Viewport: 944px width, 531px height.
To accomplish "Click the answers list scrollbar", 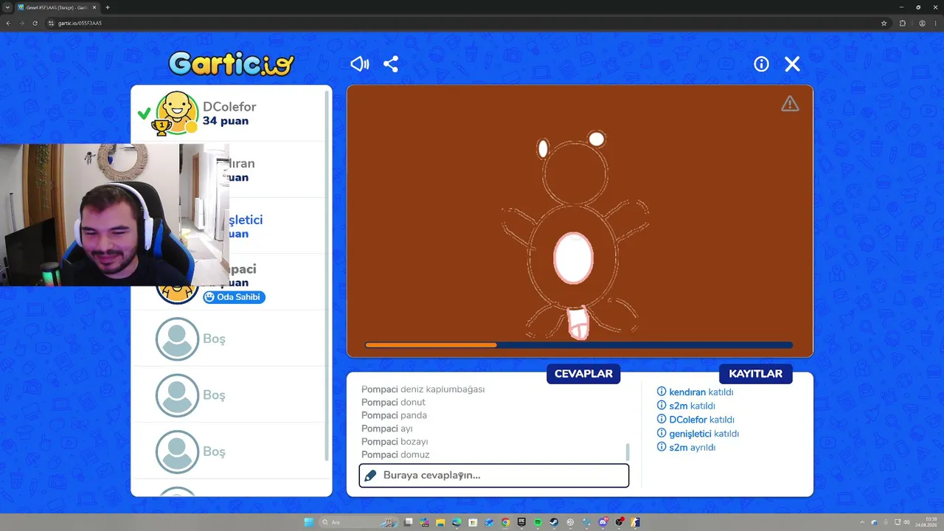I will (628, 451).
